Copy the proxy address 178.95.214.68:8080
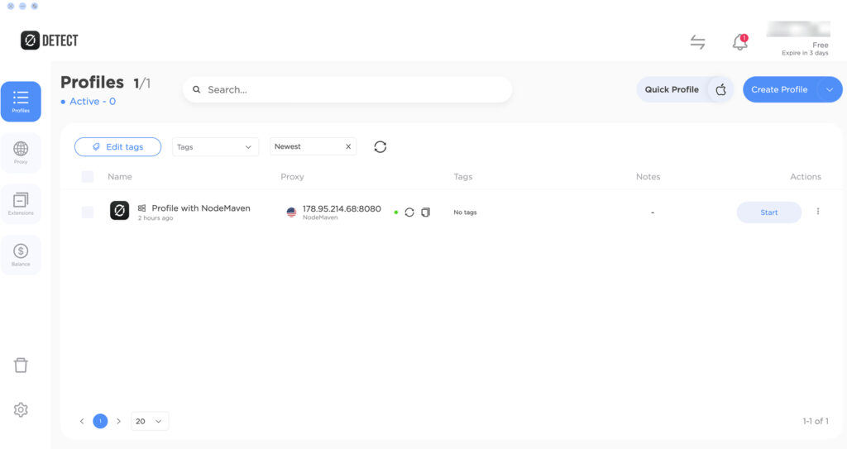 click(425, 213)
